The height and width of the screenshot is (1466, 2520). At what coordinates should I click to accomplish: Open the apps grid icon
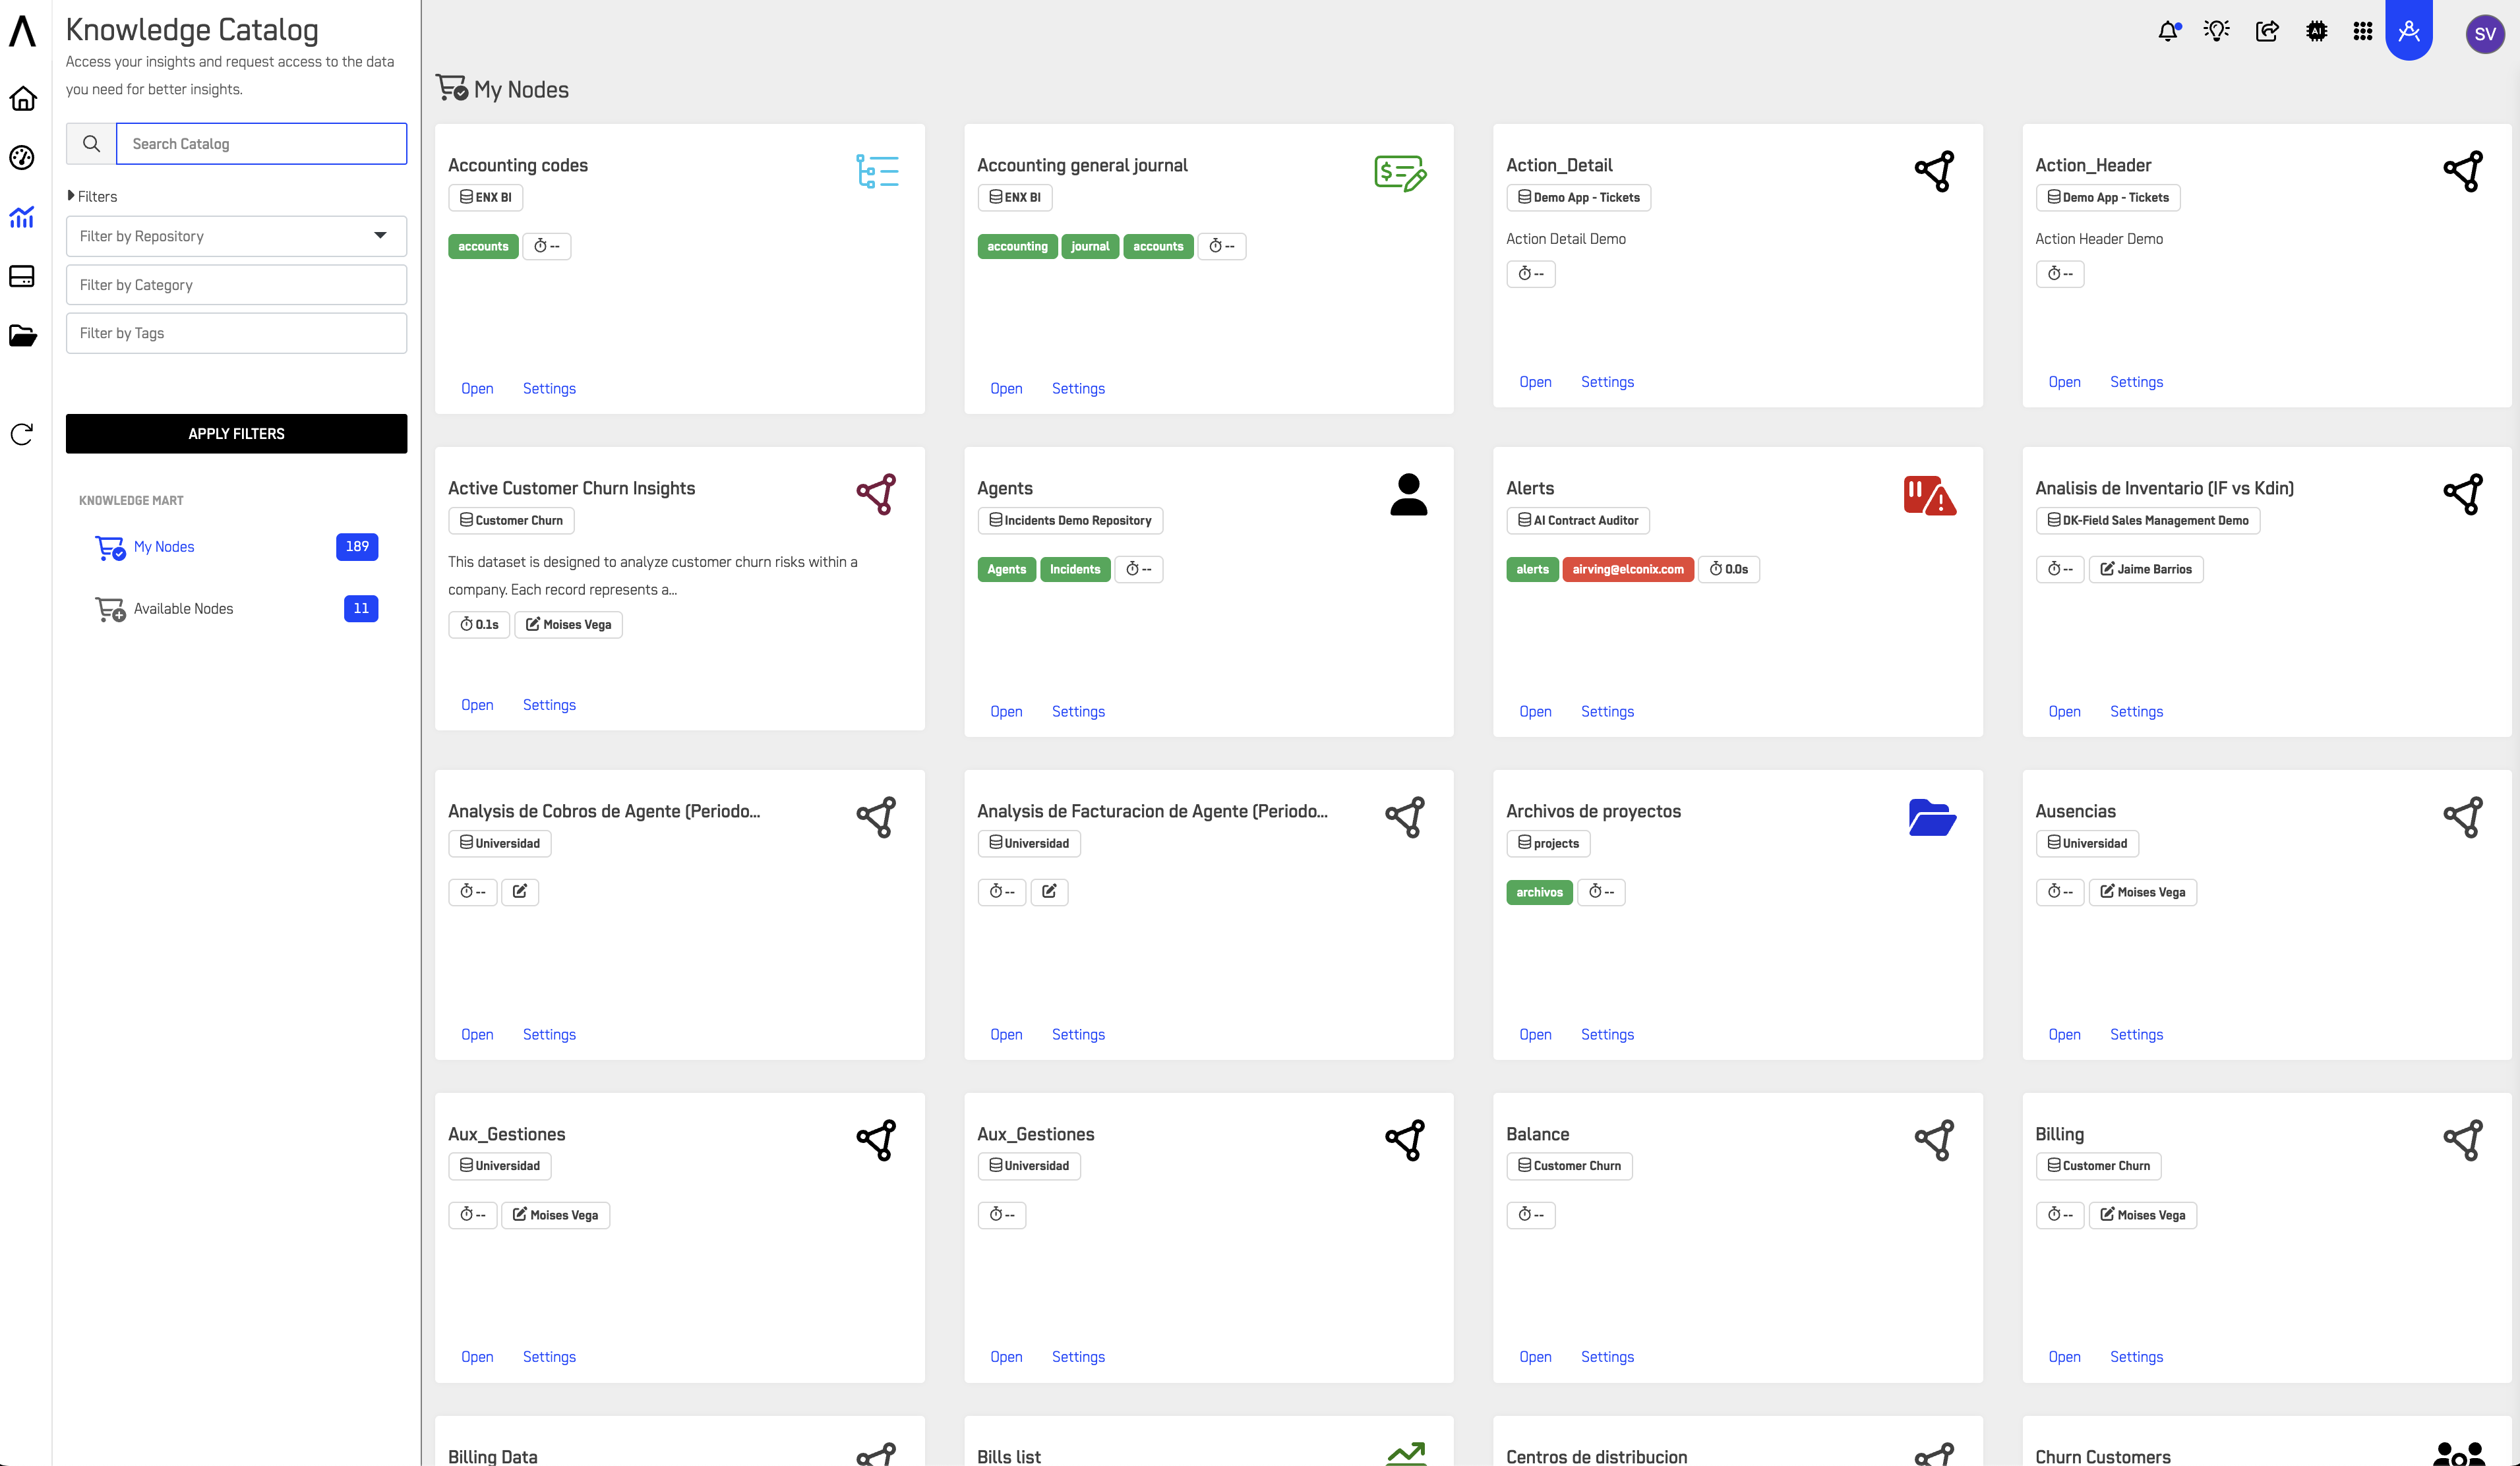(2363, 31)
